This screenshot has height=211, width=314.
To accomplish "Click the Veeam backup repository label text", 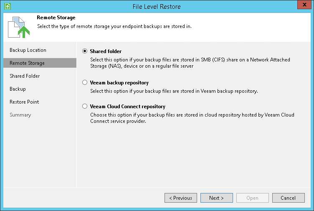I will 119,83.
